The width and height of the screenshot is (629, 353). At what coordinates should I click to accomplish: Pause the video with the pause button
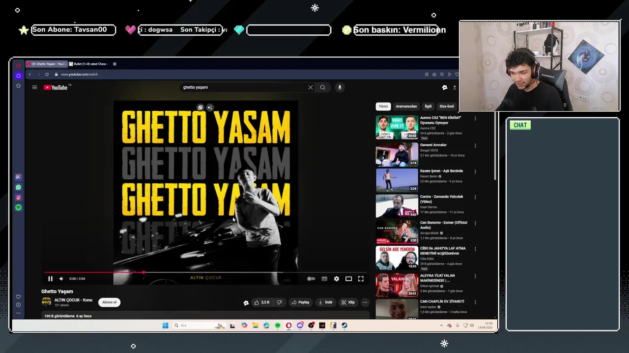50,278
